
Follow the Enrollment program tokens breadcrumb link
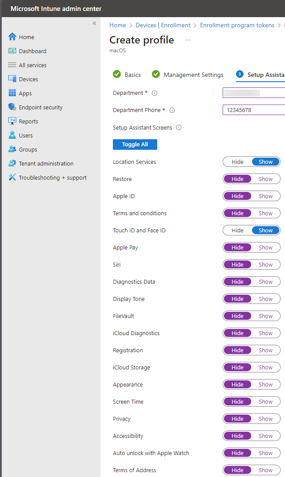pos(237,25)
